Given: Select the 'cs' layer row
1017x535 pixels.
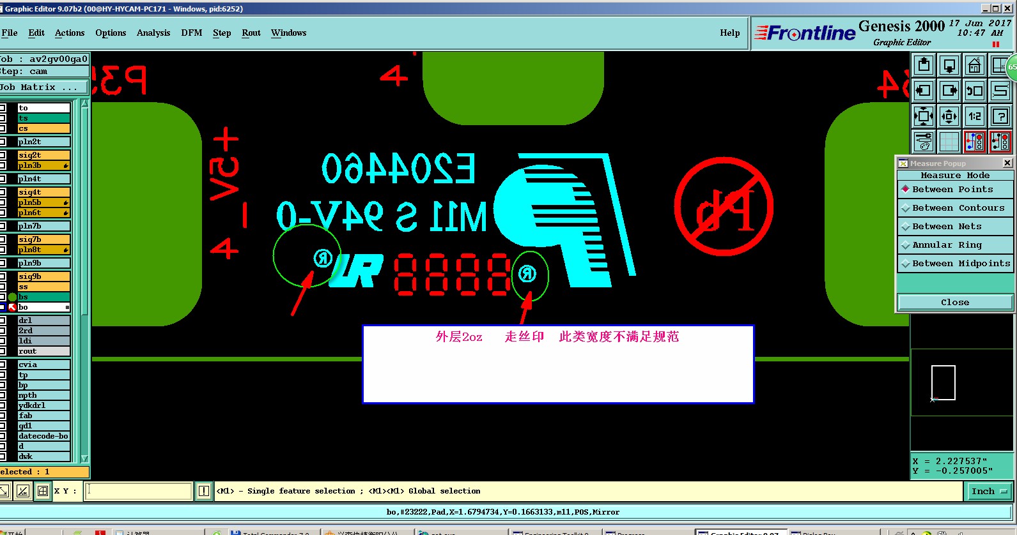Looking at the screenshot, I should [43, 128].
